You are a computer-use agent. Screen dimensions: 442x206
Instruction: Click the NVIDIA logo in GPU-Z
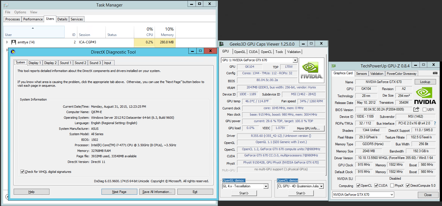[x=425, y=95]
